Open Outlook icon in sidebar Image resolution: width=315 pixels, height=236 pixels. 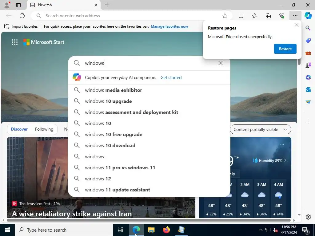pyautogui.click(x=308, y=89)
